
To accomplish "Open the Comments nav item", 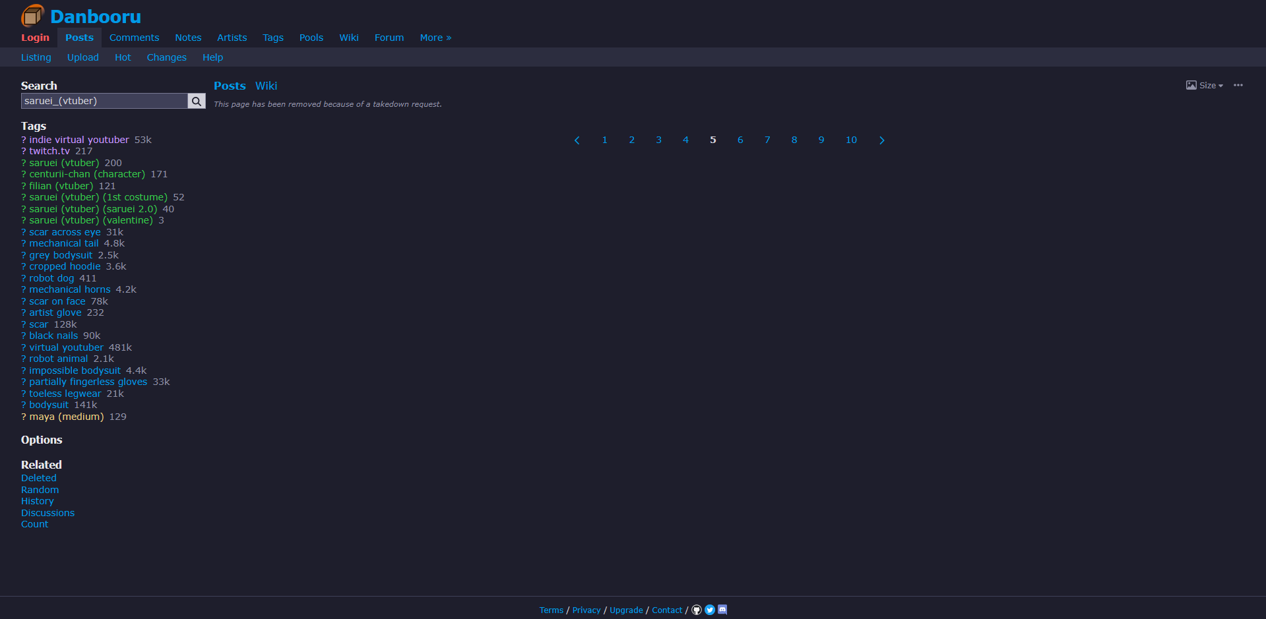I will tap(134, 38).
